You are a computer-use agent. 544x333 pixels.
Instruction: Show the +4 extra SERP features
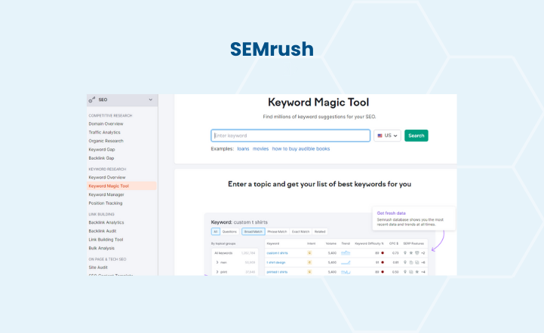coord(423,272)
